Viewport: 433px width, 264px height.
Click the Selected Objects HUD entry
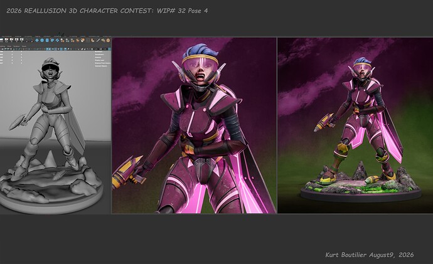click(x=101, y=66)
